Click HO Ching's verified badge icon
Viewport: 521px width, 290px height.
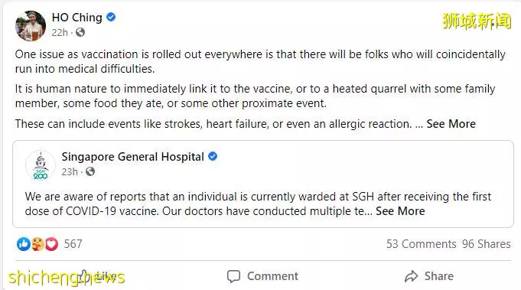tap(111, 17)
